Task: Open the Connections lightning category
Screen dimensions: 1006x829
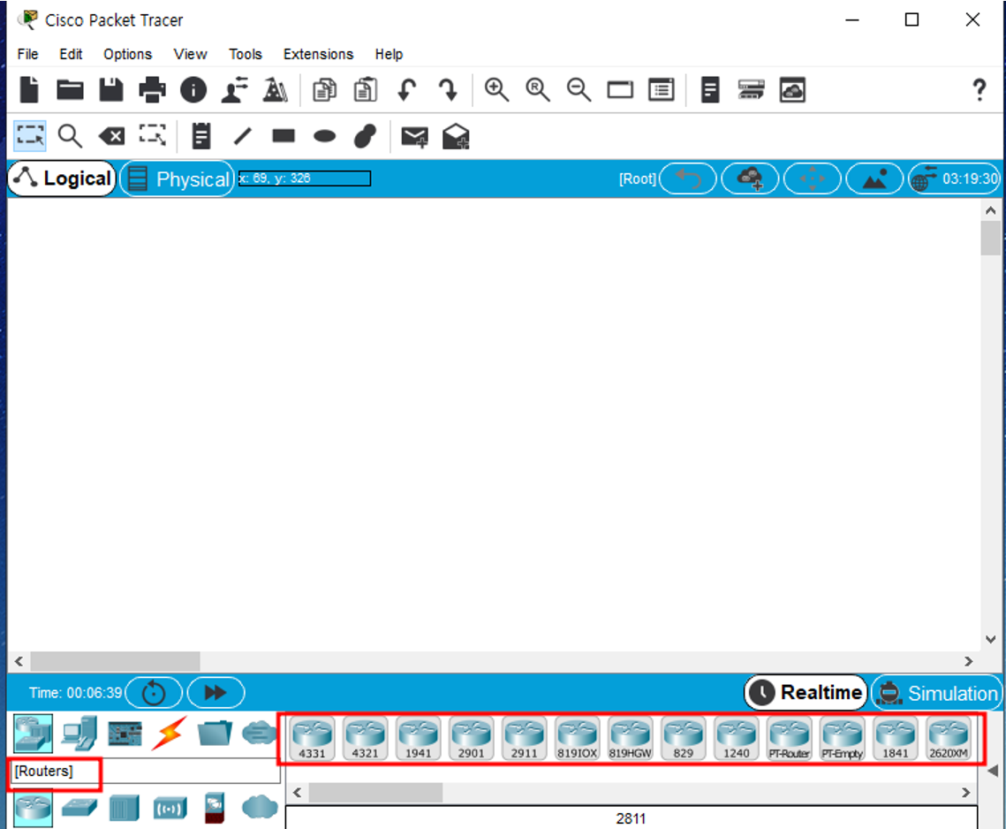Action: [x=168, y=734]
